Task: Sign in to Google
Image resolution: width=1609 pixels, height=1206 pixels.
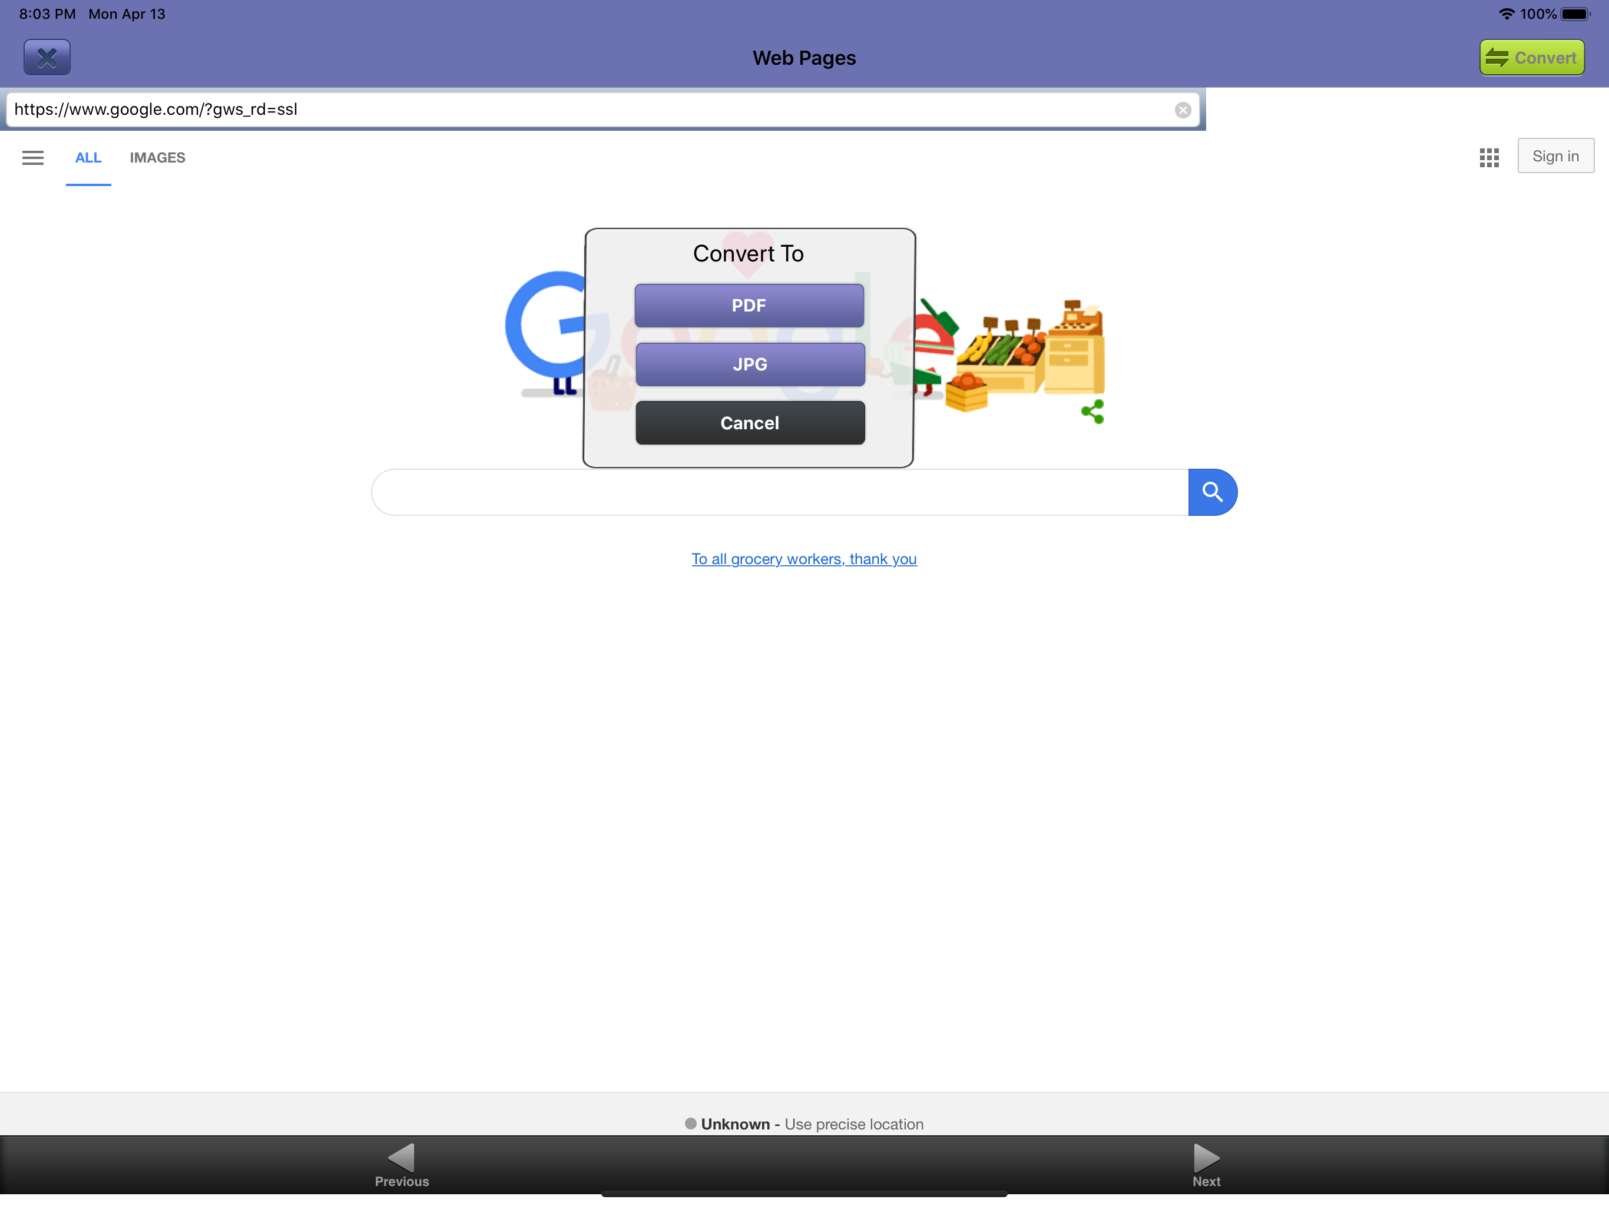Action: click(1555, 155)
